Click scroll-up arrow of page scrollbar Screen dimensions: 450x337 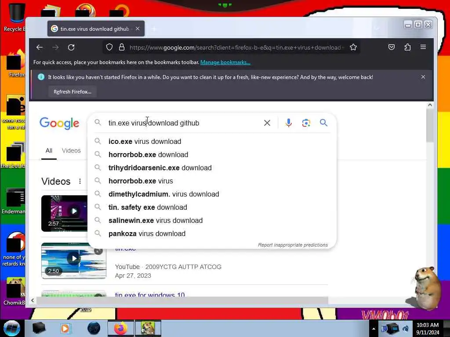430,105
